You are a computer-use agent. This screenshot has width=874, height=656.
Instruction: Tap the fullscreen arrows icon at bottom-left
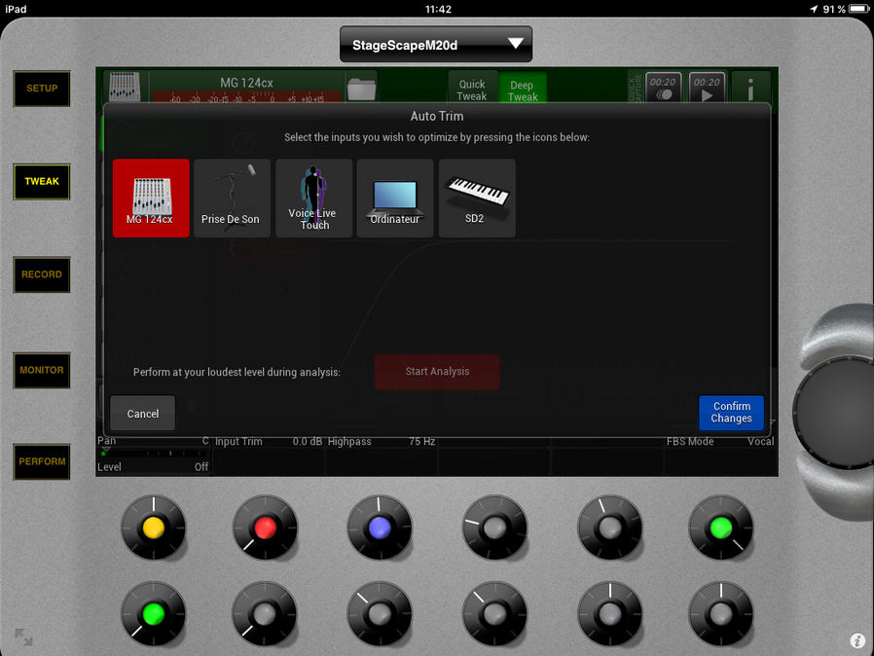click(23, 638)
